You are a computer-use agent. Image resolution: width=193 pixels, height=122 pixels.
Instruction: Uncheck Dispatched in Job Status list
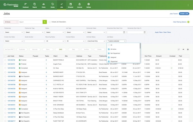109,61
